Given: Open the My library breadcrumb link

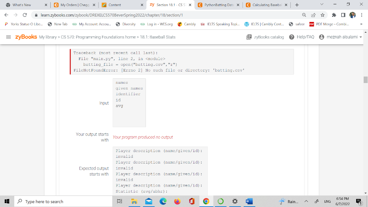Looking at the screenshot, I should [48, 37].
